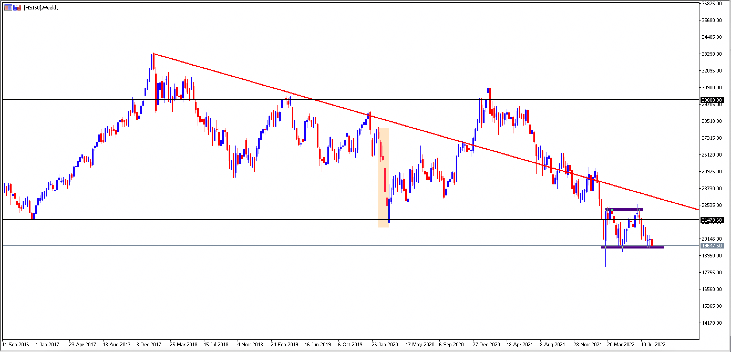The image size is (731, 352).
Task: Click the 23730.00 price scale value
Action: (711, 188)
